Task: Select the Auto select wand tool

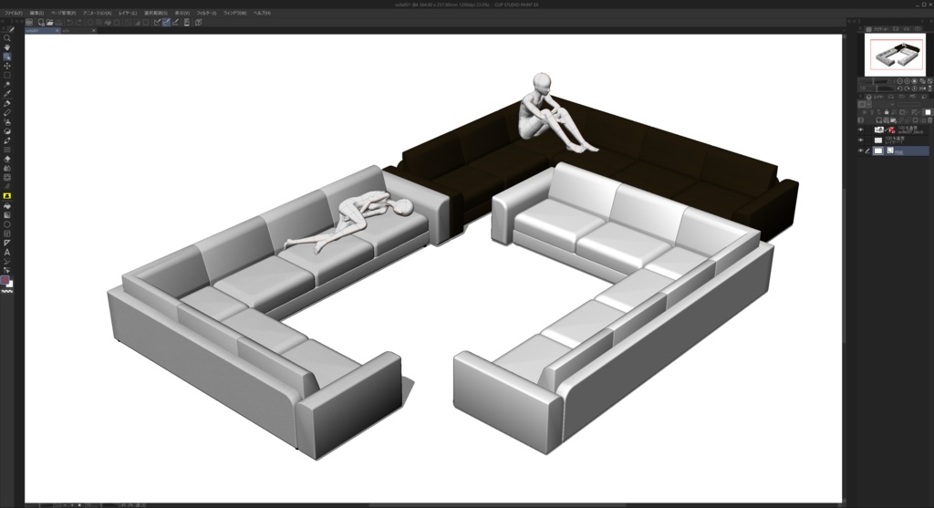Action: (x=7, y=85)
